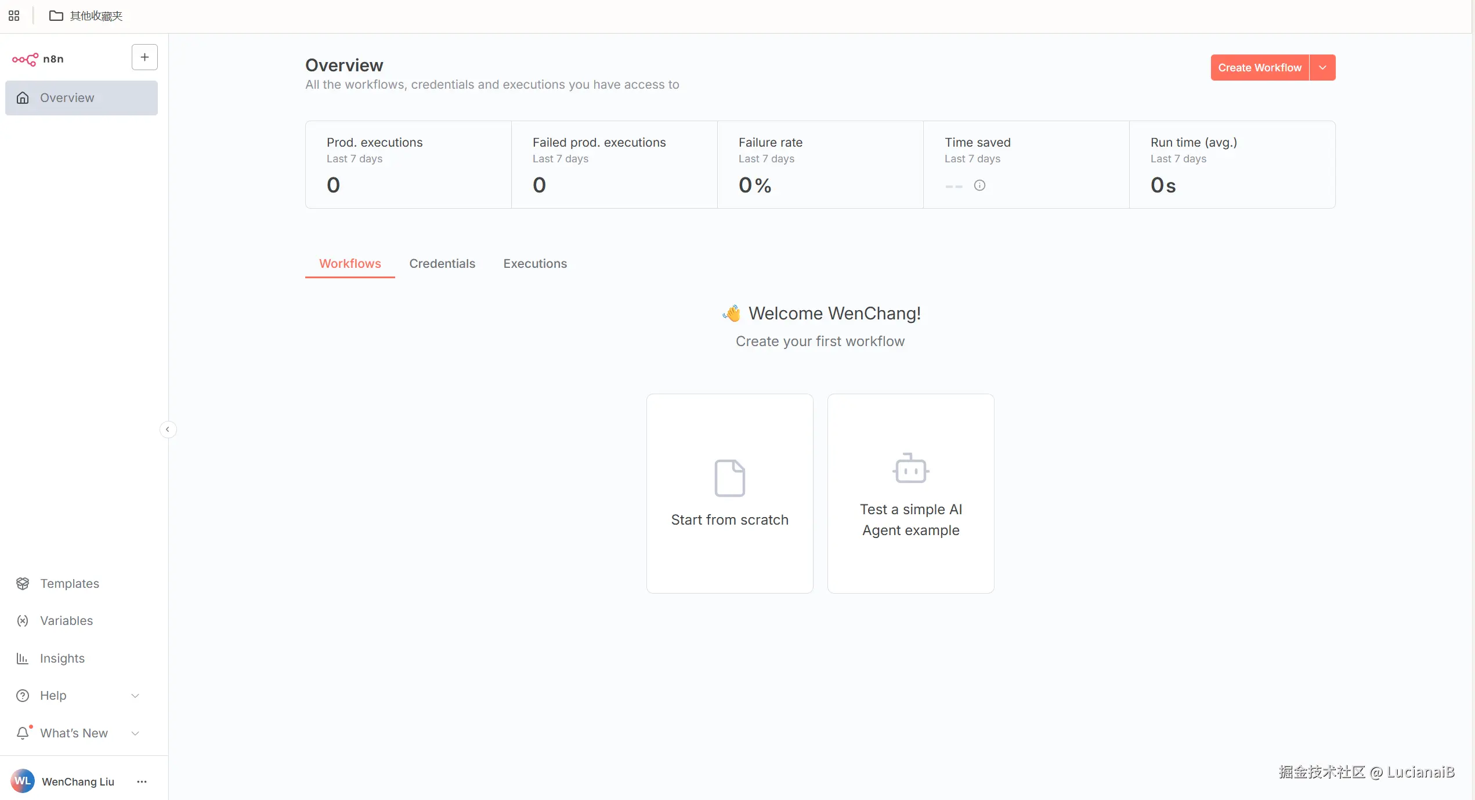Open Insights chart icon in sidebar

23,658
